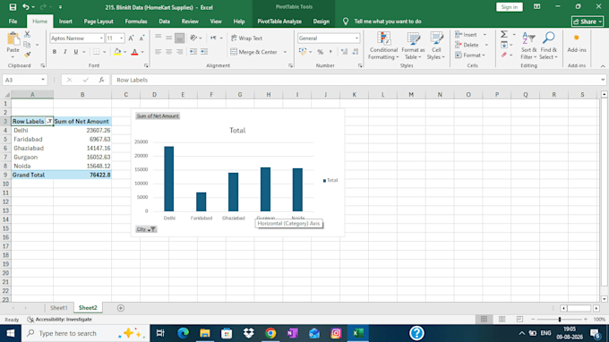Toggle Italic formatting
This screenshot has height=342, width=609.
pyautogui.click(x=64, y=52)
